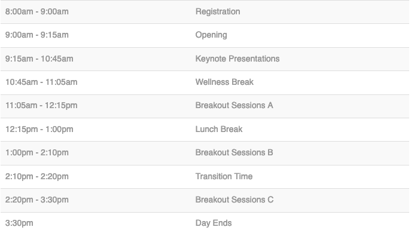Click the Keynote Presentations entry

(x=238, y=59)
